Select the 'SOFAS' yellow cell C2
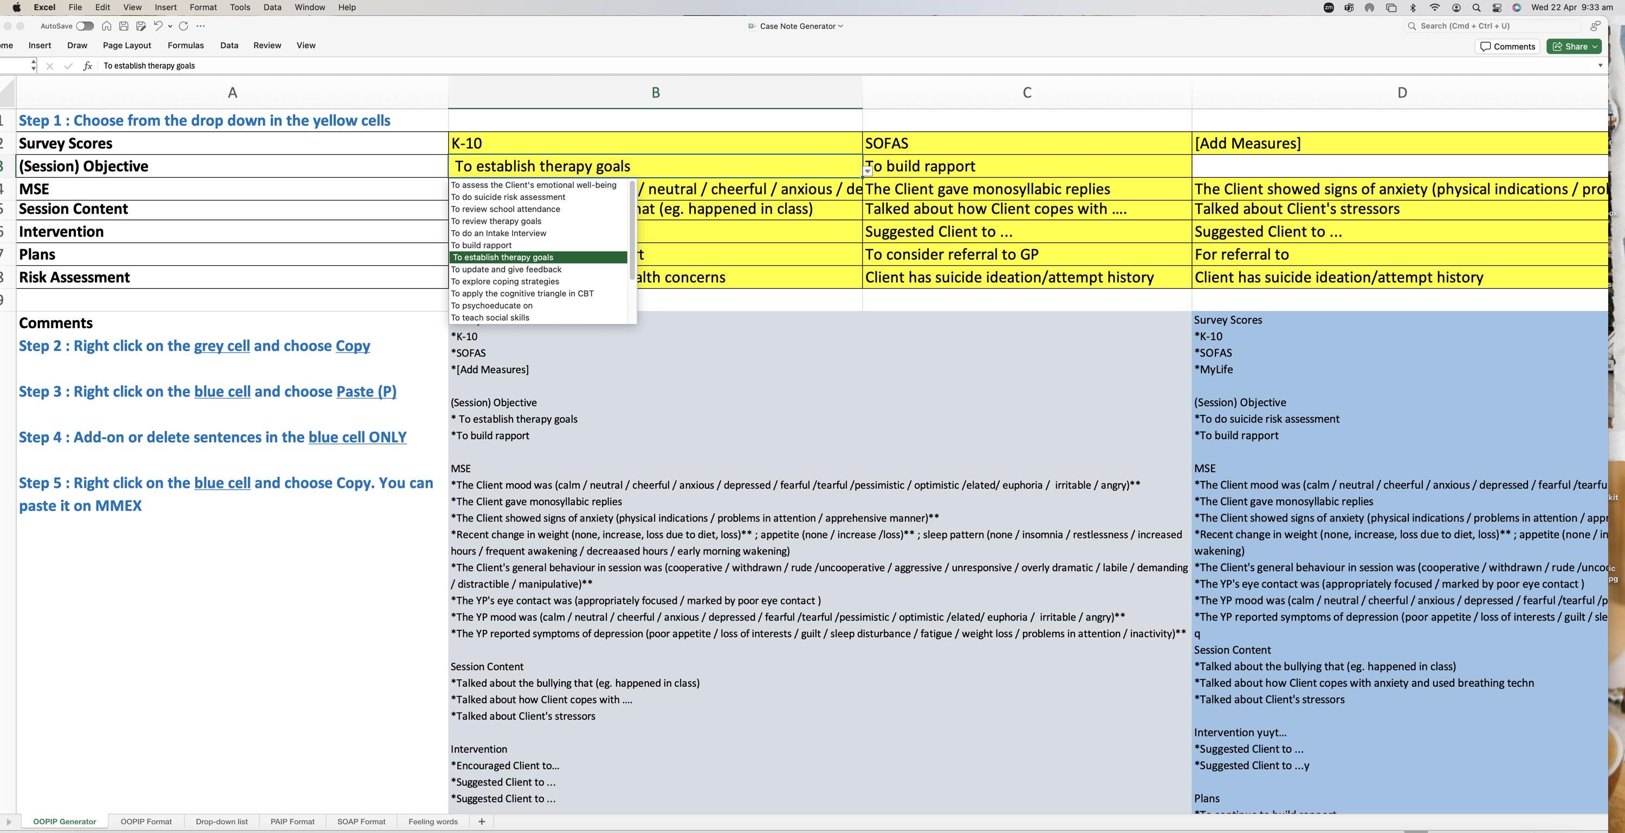Viewport: 1625px width, 833px height. pos(1026,143)
